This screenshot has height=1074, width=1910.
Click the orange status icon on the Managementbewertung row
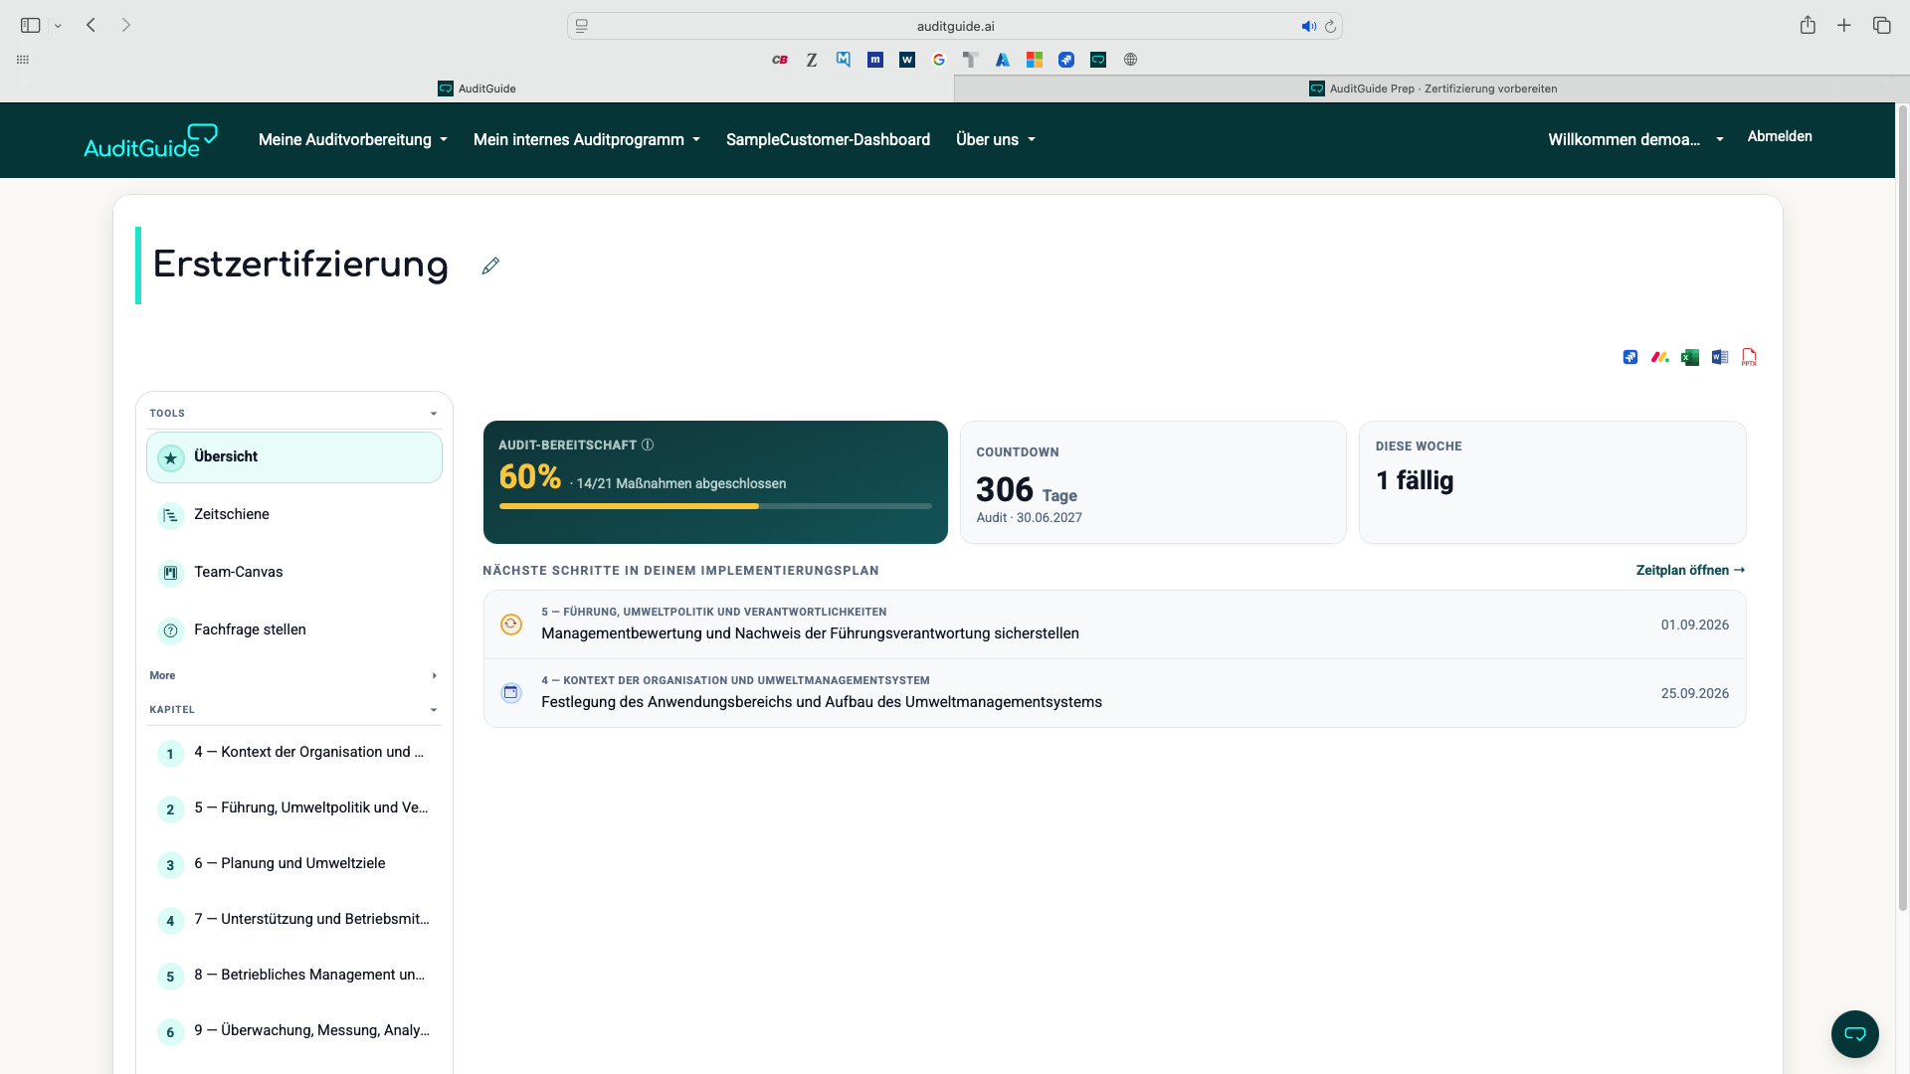pos(511,625)
